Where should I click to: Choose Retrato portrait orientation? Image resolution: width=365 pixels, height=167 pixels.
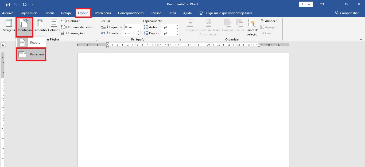tap(31, 43)
